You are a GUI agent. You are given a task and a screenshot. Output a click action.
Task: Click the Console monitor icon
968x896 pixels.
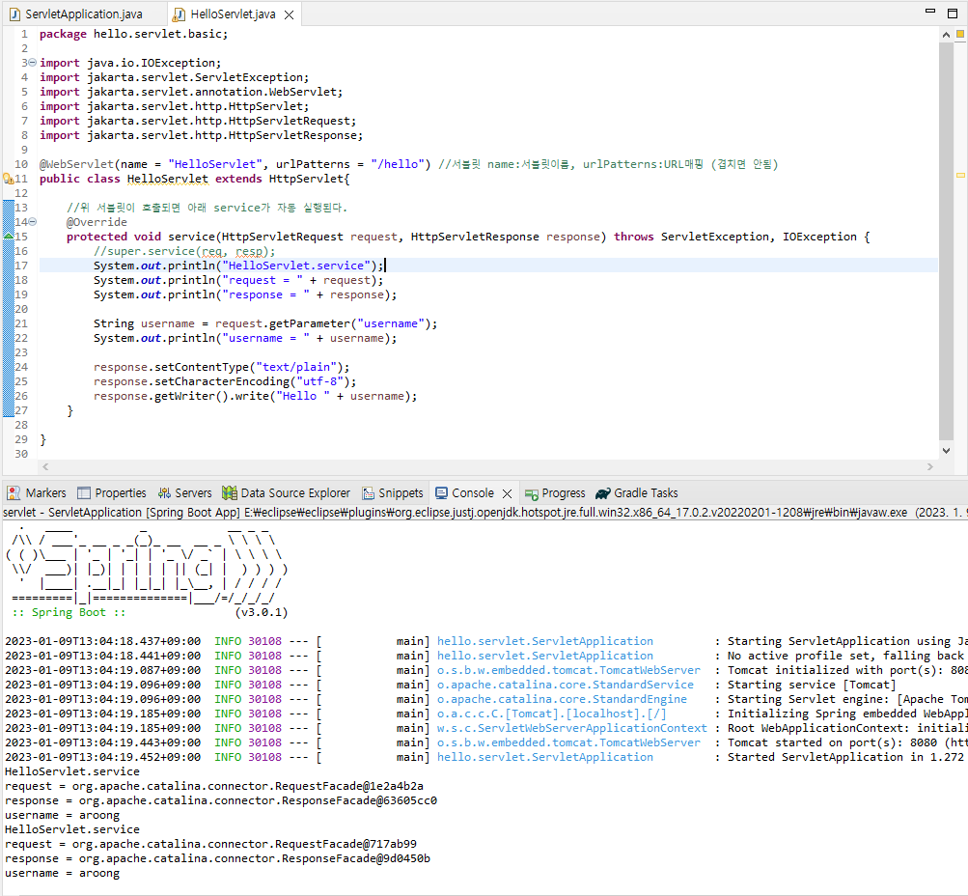pos(441,492)
